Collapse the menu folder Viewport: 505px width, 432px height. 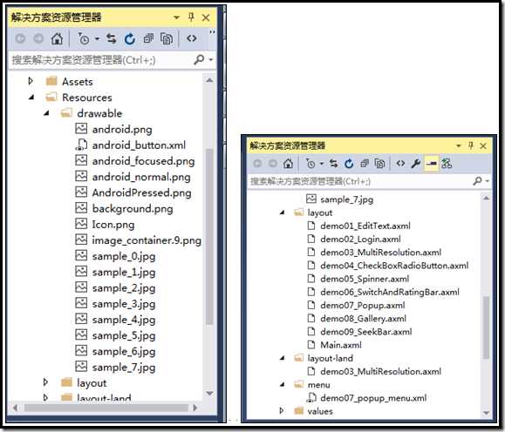[283, 384]
